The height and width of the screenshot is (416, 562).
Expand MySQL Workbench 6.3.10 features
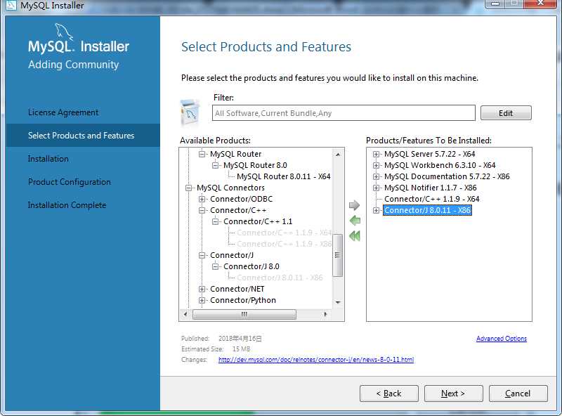pos(376,165)
